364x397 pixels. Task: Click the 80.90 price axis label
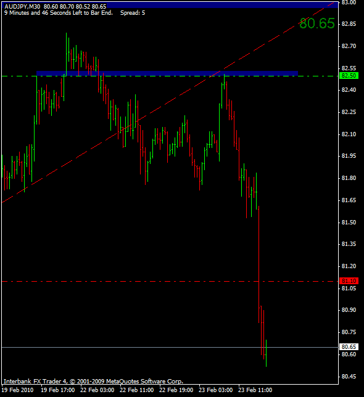(349, 310)
